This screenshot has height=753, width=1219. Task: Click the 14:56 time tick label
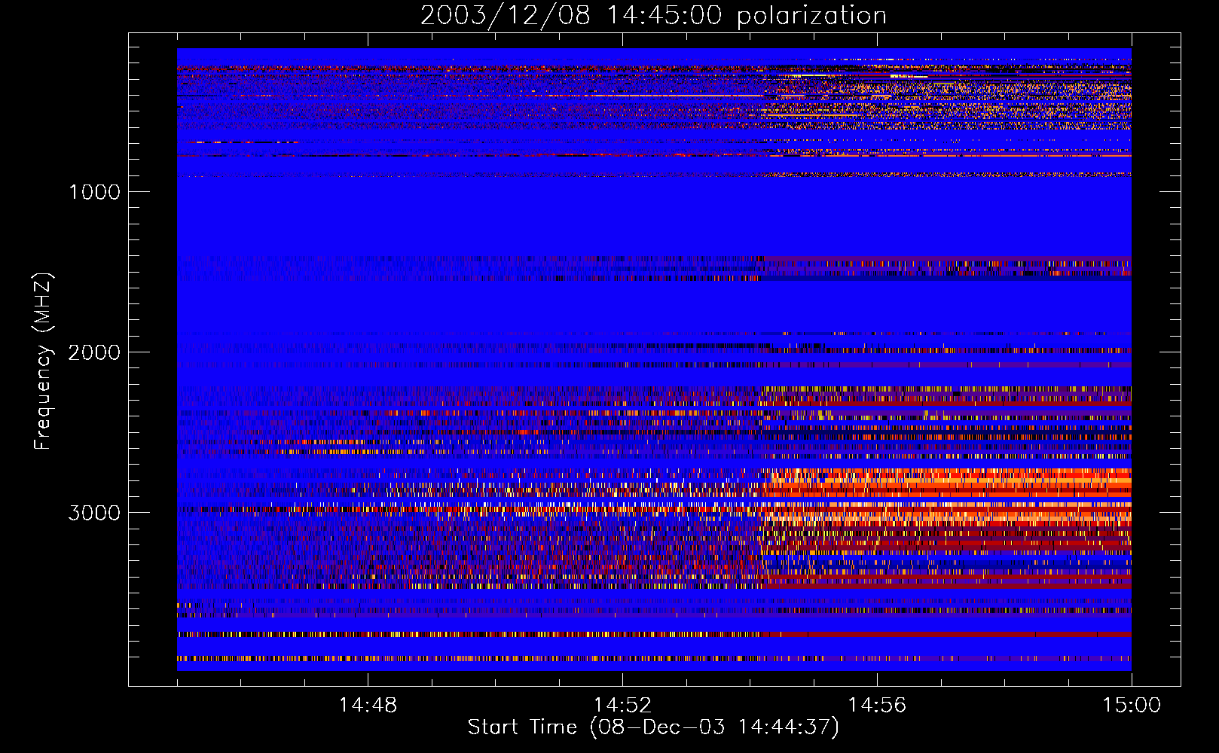(877, 706)
